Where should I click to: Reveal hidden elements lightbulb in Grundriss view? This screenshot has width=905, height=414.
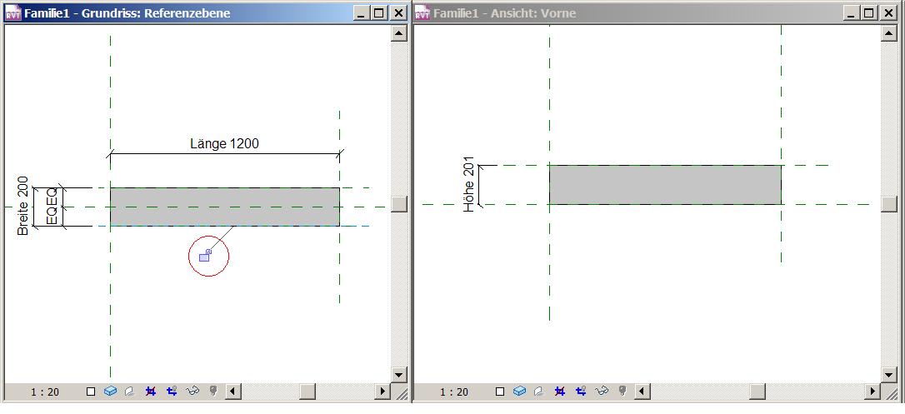[213, 392]
